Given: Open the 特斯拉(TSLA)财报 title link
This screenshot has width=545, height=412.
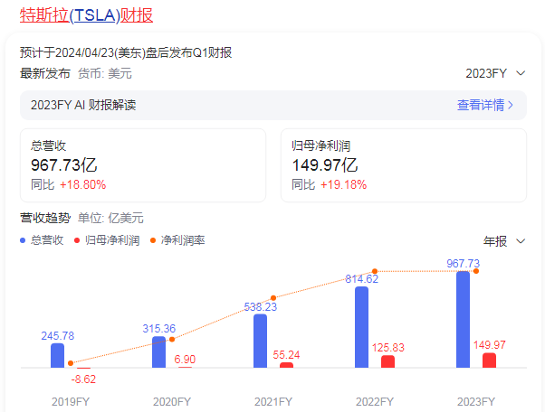Looking at the screenshot, I should 86,15.
